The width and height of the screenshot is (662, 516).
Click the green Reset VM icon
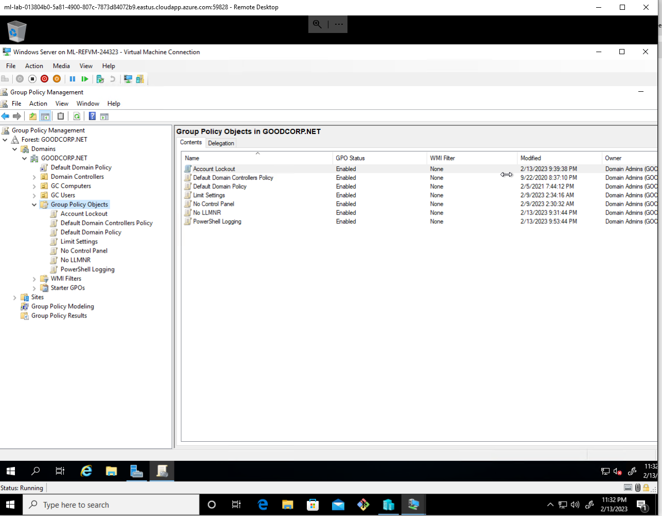(85, 79)
